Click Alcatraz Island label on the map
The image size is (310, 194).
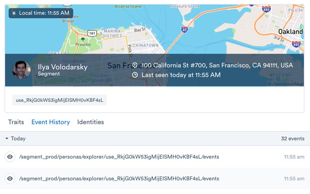click(128, 6)
